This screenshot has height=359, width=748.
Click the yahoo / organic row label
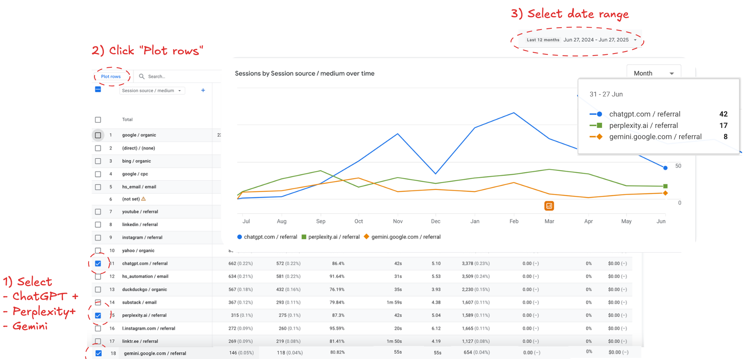point(138,250)
